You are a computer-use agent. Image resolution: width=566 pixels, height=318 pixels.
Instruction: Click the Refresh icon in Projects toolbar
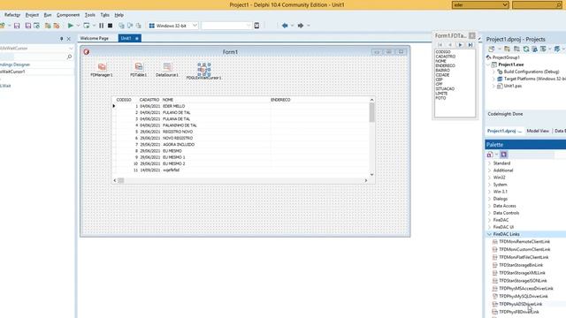[x=526, y=49]
